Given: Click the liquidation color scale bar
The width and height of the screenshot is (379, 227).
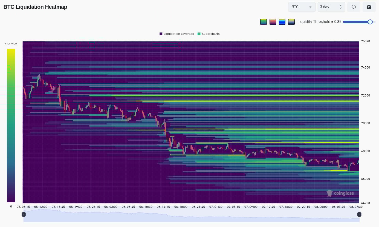Looking at the screenshot, I should coord(11,125).
